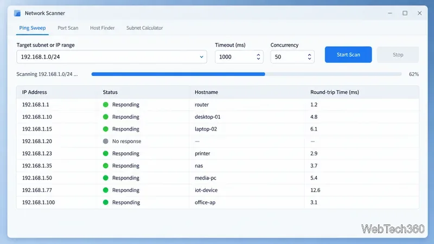Click the desktop-01 hostname cell

pos(208,117)
